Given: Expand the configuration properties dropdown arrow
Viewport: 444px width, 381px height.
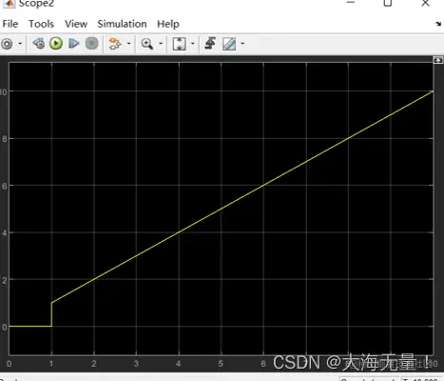Looking at the screenshot, I should (20, 44).
